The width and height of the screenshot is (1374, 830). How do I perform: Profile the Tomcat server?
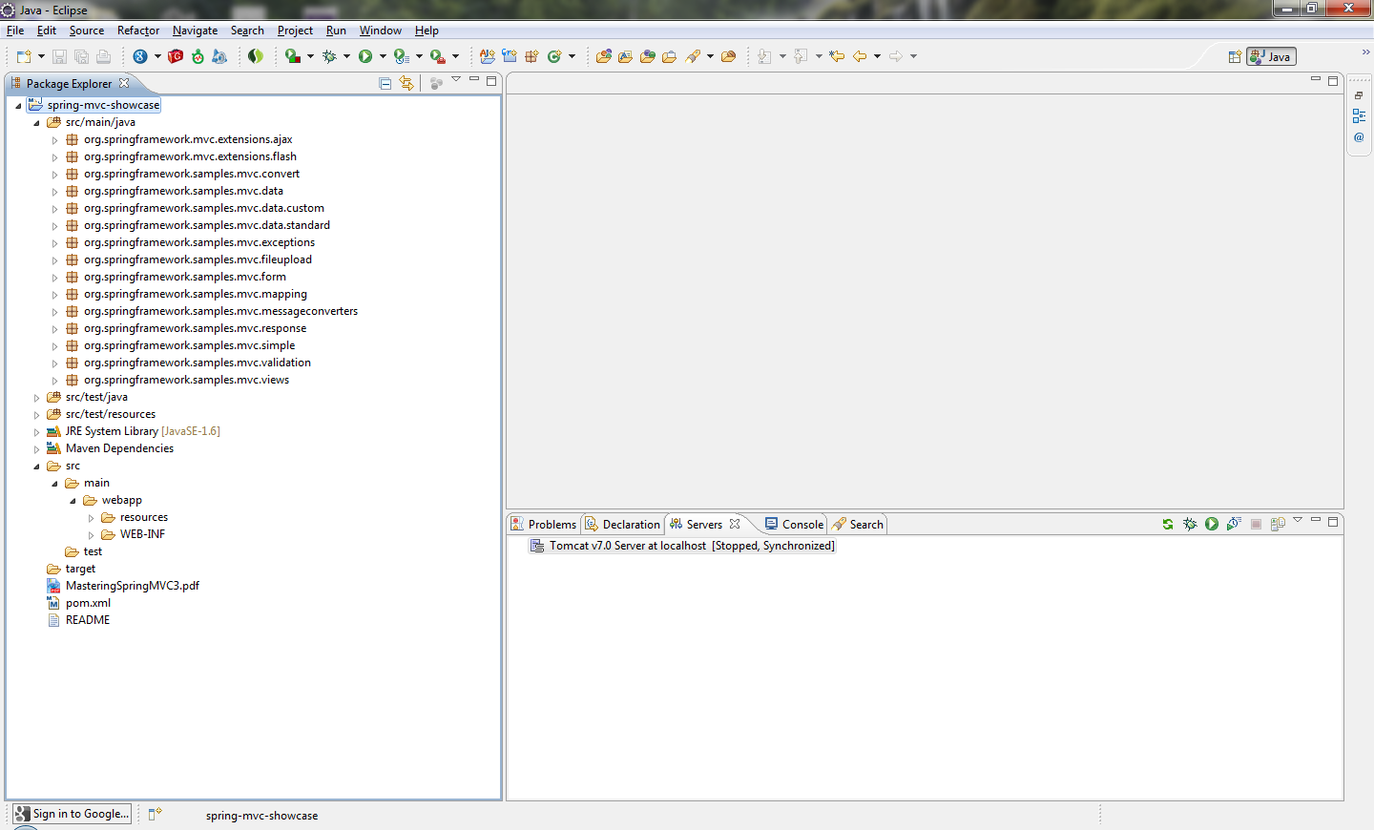click(x=1234, y=524)
